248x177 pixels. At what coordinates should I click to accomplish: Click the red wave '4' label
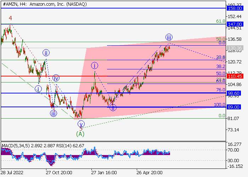(x=10, y=18)
